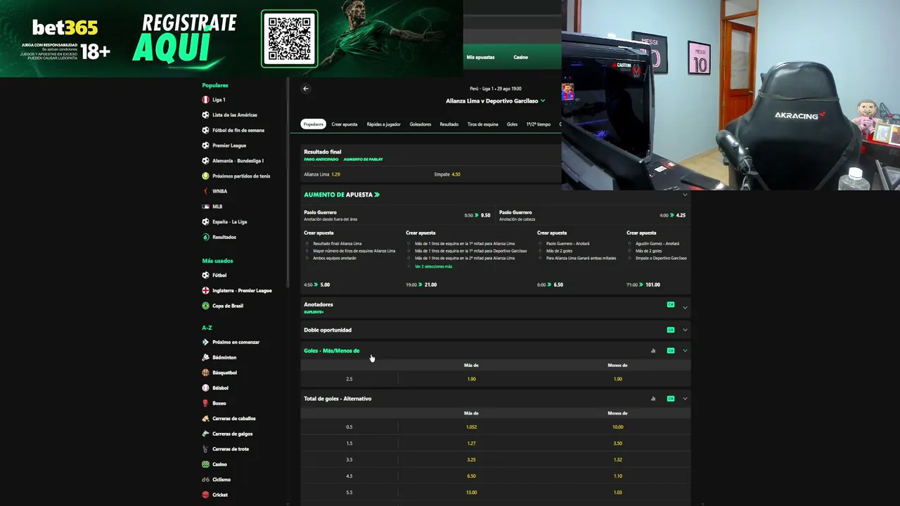Click the Casino icon in sidebar
900x506 pixels.
click(x=205, y=465)
